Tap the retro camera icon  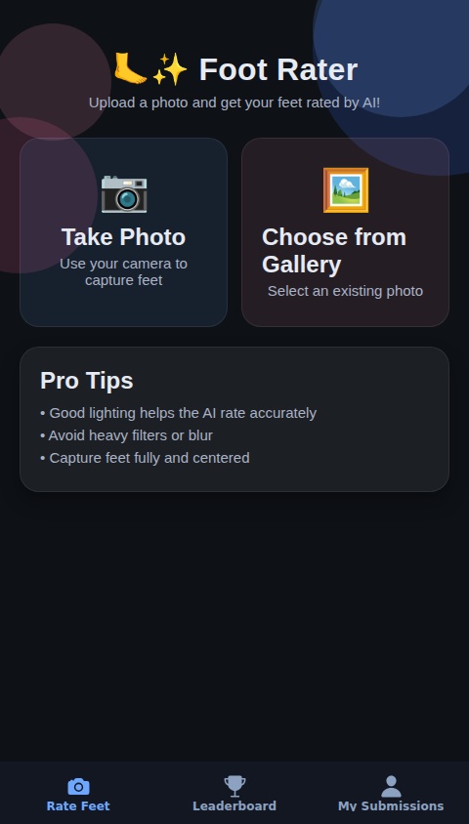pos(123,193)
